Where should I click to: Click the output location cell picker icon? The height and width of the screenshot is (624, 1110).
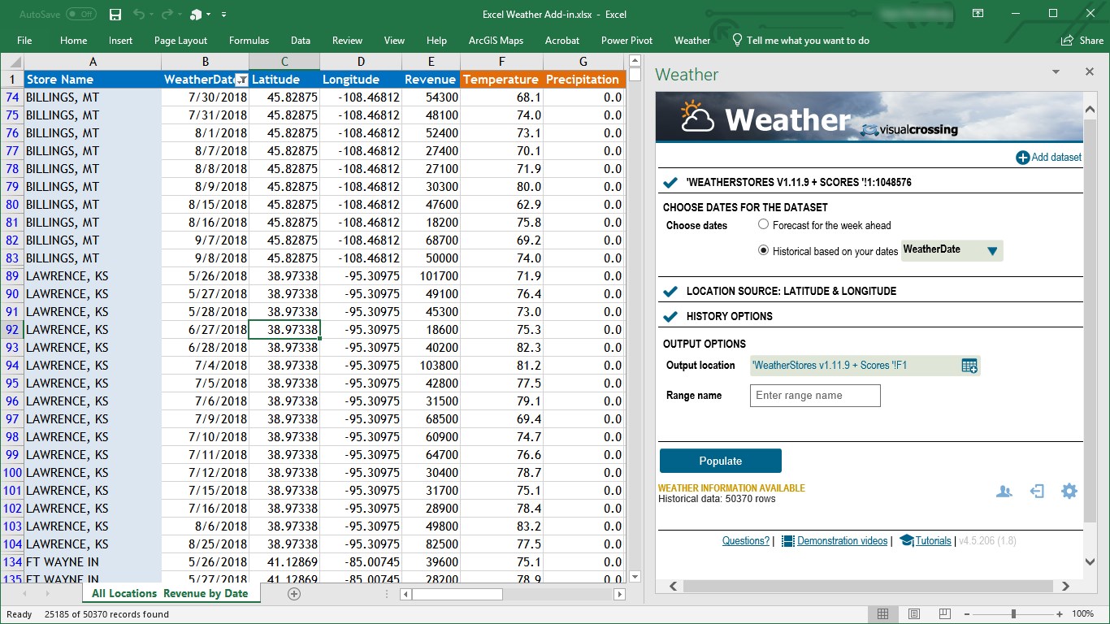coord(969,366)
